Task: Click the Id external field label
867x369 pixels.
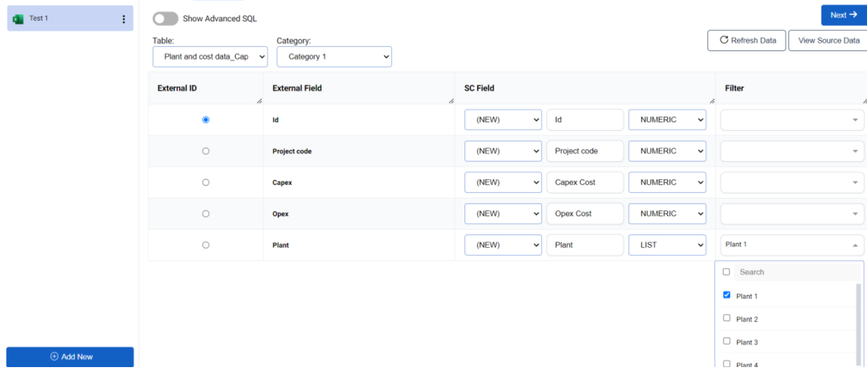Action: click(276, 120)
